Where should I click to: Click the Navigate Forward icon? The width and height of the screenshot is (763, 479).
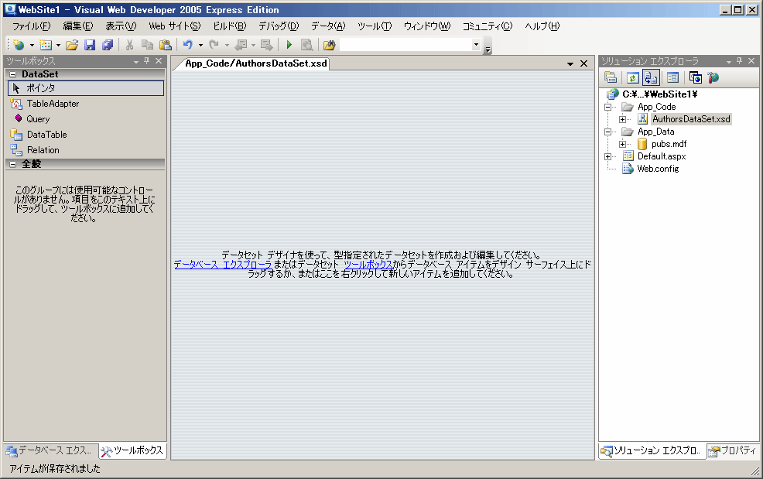(266, 45)
